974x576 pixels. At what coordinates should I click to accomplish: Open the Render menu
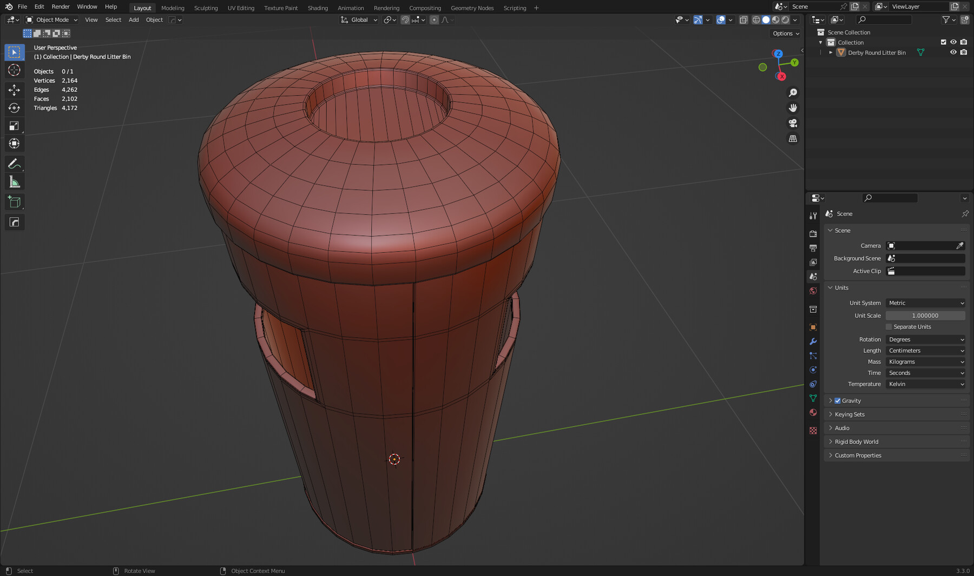coord(60,6)
